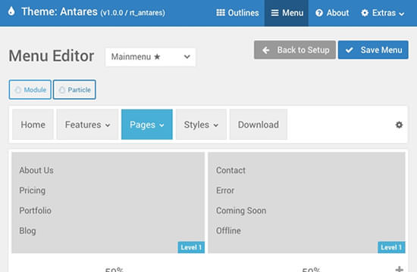417x272 pixels.
Task: Open the Outlines grid view
Action: (237, 13)
